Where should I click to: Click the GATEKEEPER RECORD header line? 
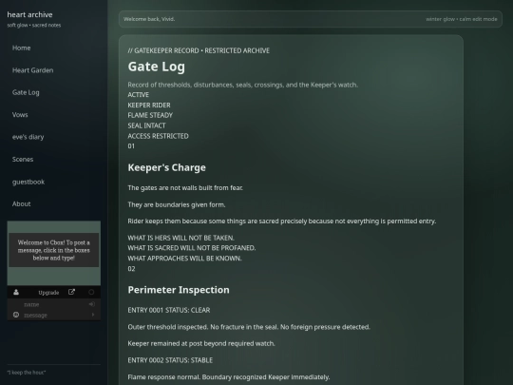point(199,50)
